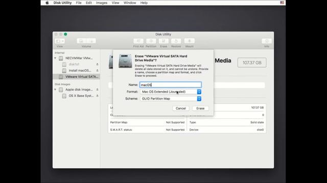Screen dimensions: 327x183
Task: Open the View sidebar toolbar dropdown
Action: [x=60, y=41]
